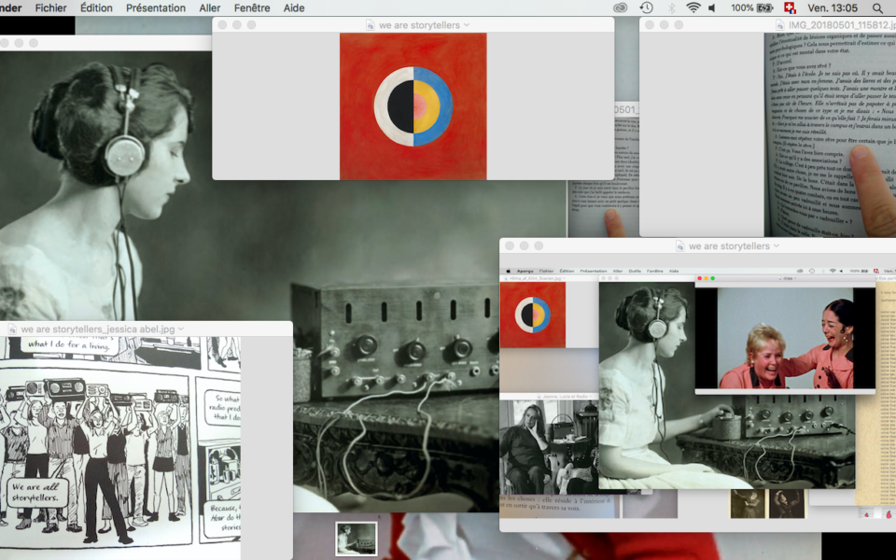This screenshot has height=560, width=896.
Task: Open the Fenêtre menu
Action: 252,7
